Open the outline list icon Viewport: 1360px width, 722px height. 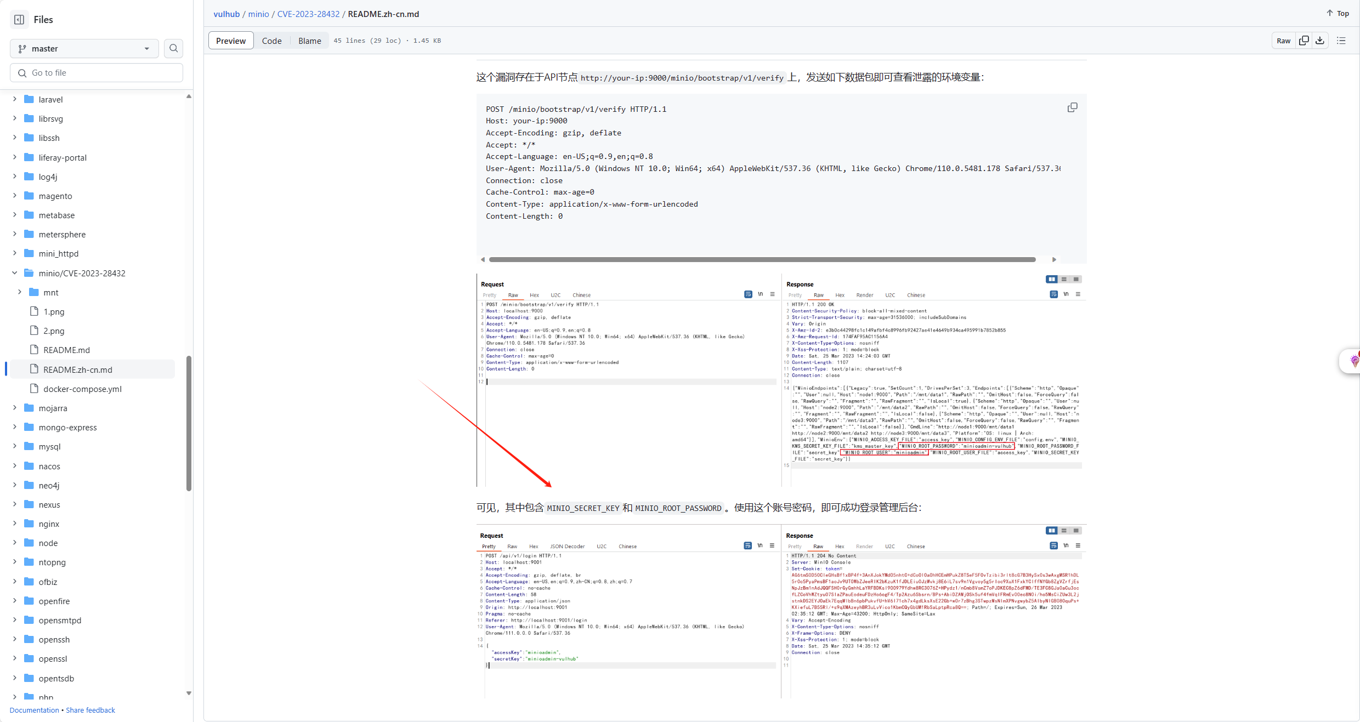[1341, 41]
